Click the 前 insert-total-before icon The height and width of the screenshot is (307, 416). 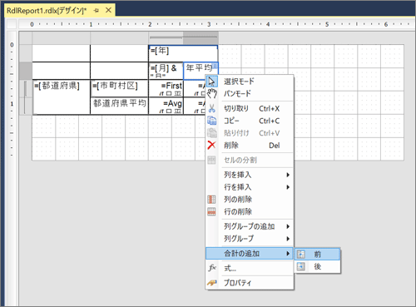[301, 254]
